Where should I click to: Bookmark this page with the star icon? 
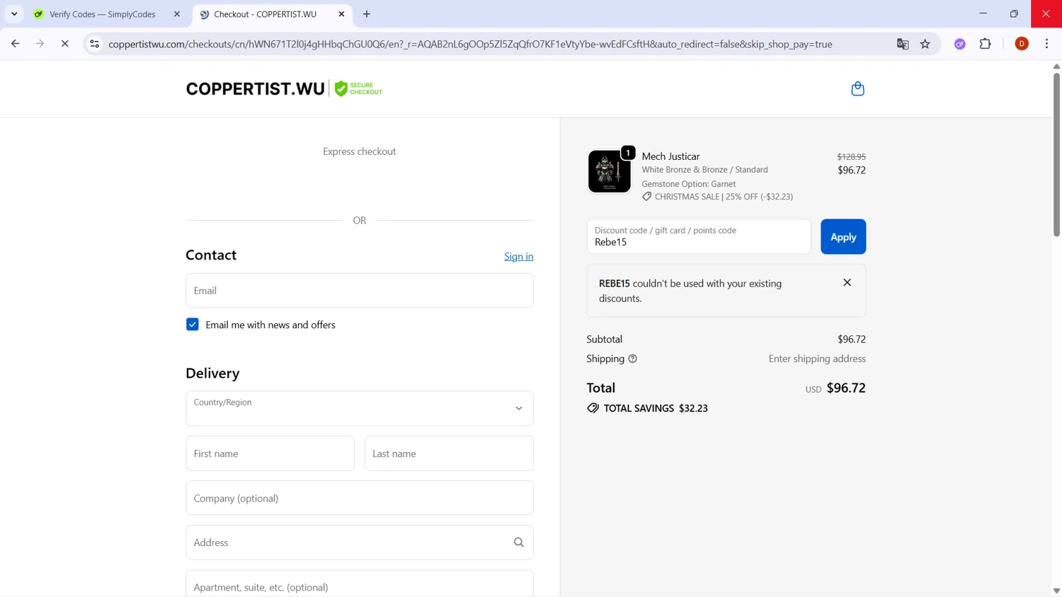925,44
